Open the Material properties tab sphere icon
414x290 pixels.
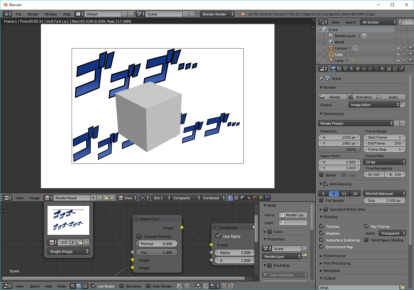coord(383,69)
